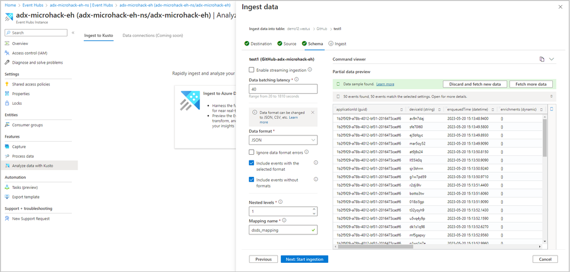Select the Schema step
This screenshot has height=272, width=570.
[x=312, y=44]
